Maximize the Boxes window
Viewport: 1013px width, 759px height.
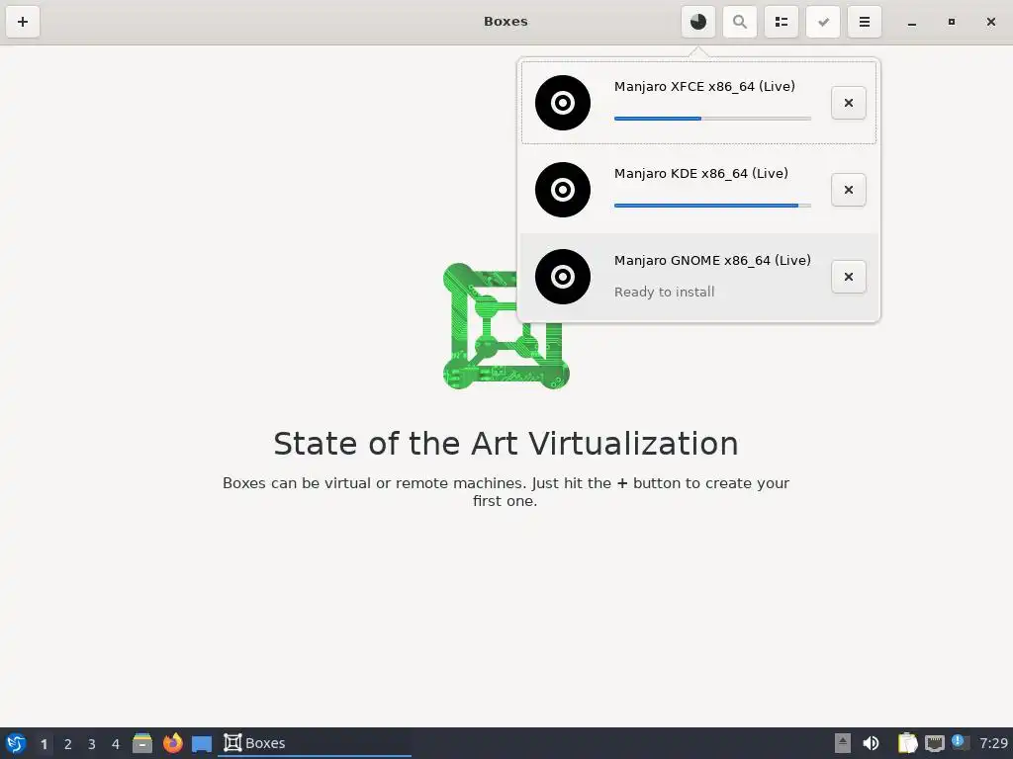click(x=951, y=22)
